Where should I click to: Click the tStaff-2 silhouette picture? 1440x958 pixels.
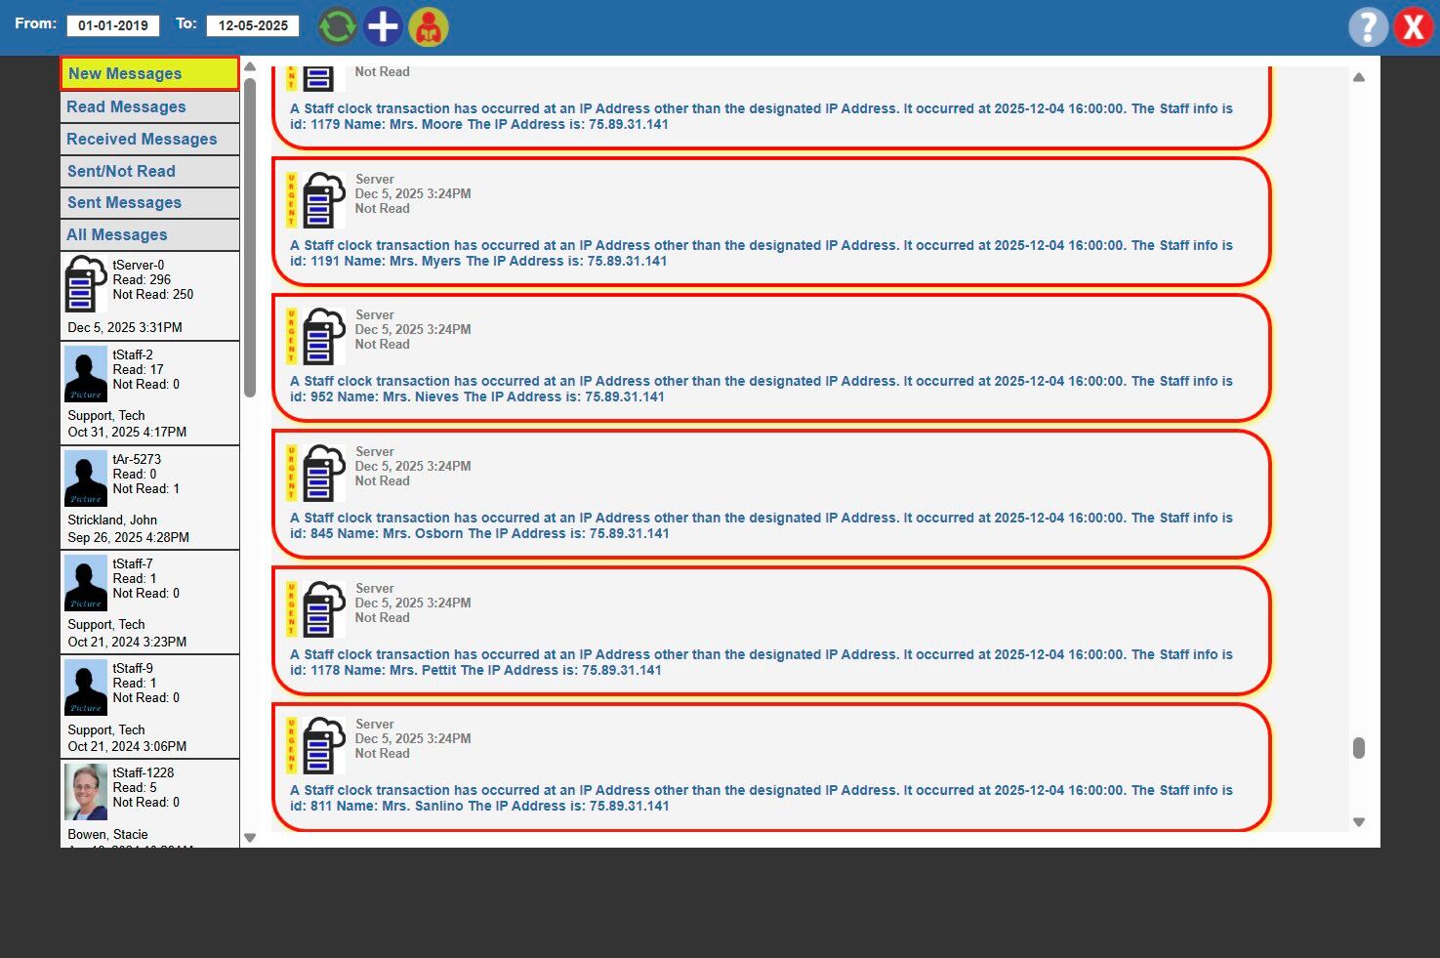[x=86, y=374]
